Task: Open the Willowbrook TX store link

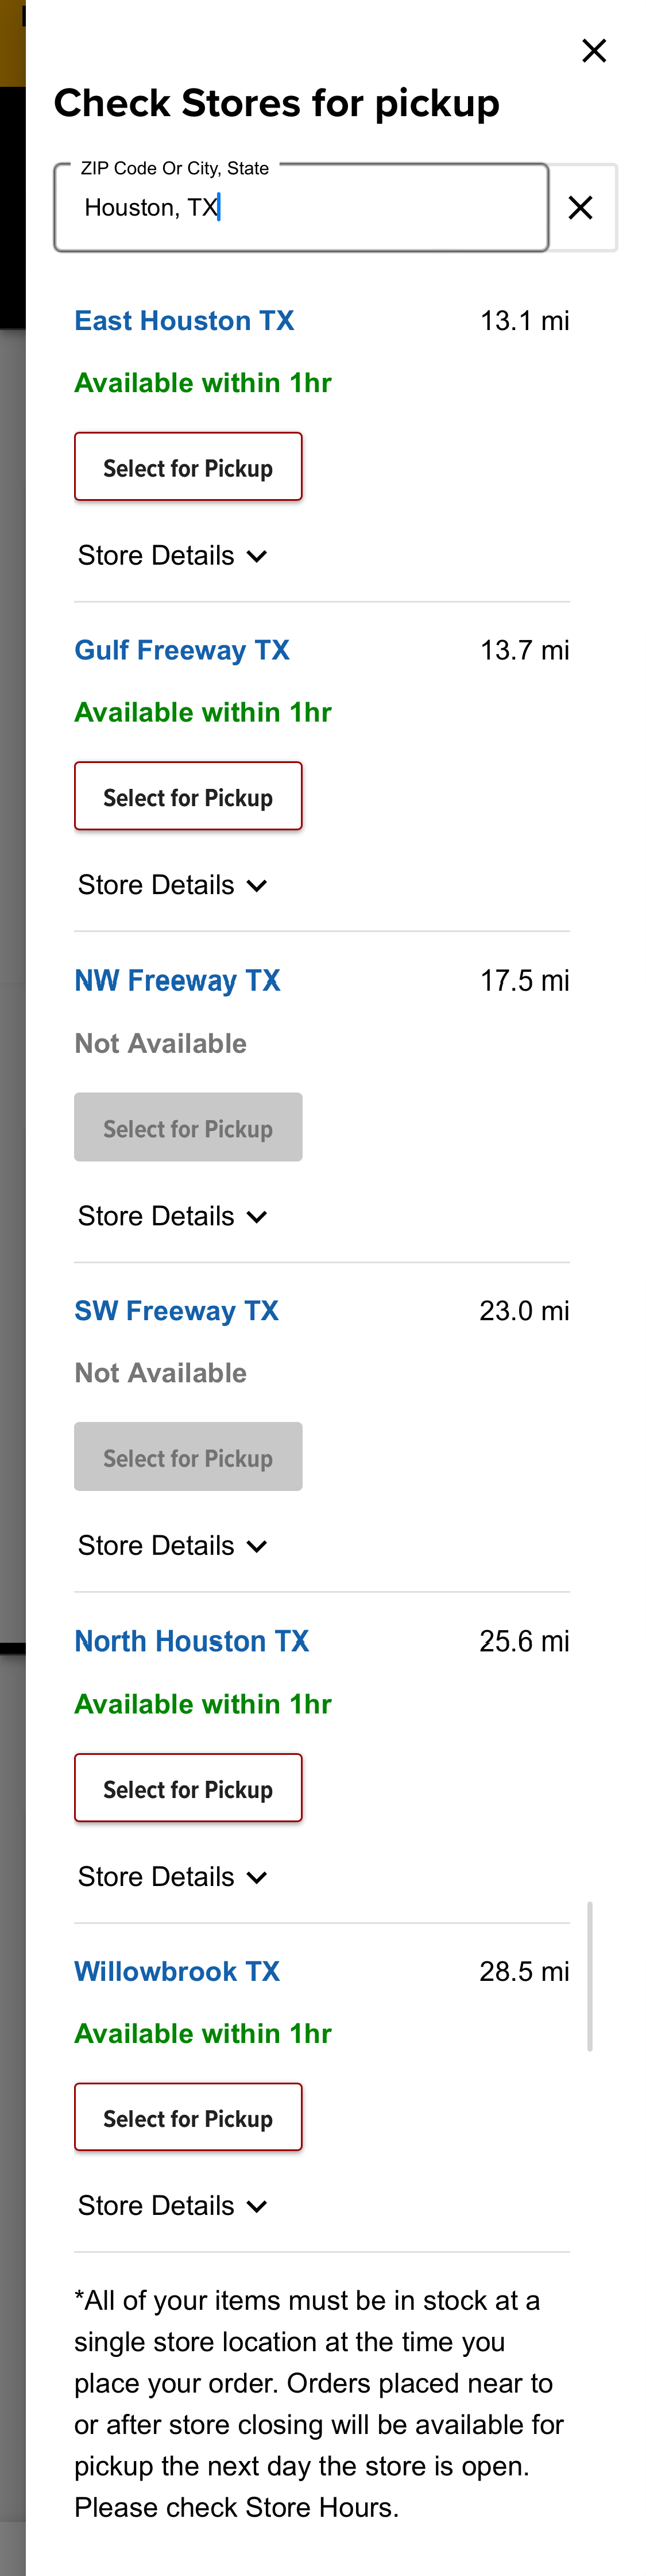Action: point(177,1970)
